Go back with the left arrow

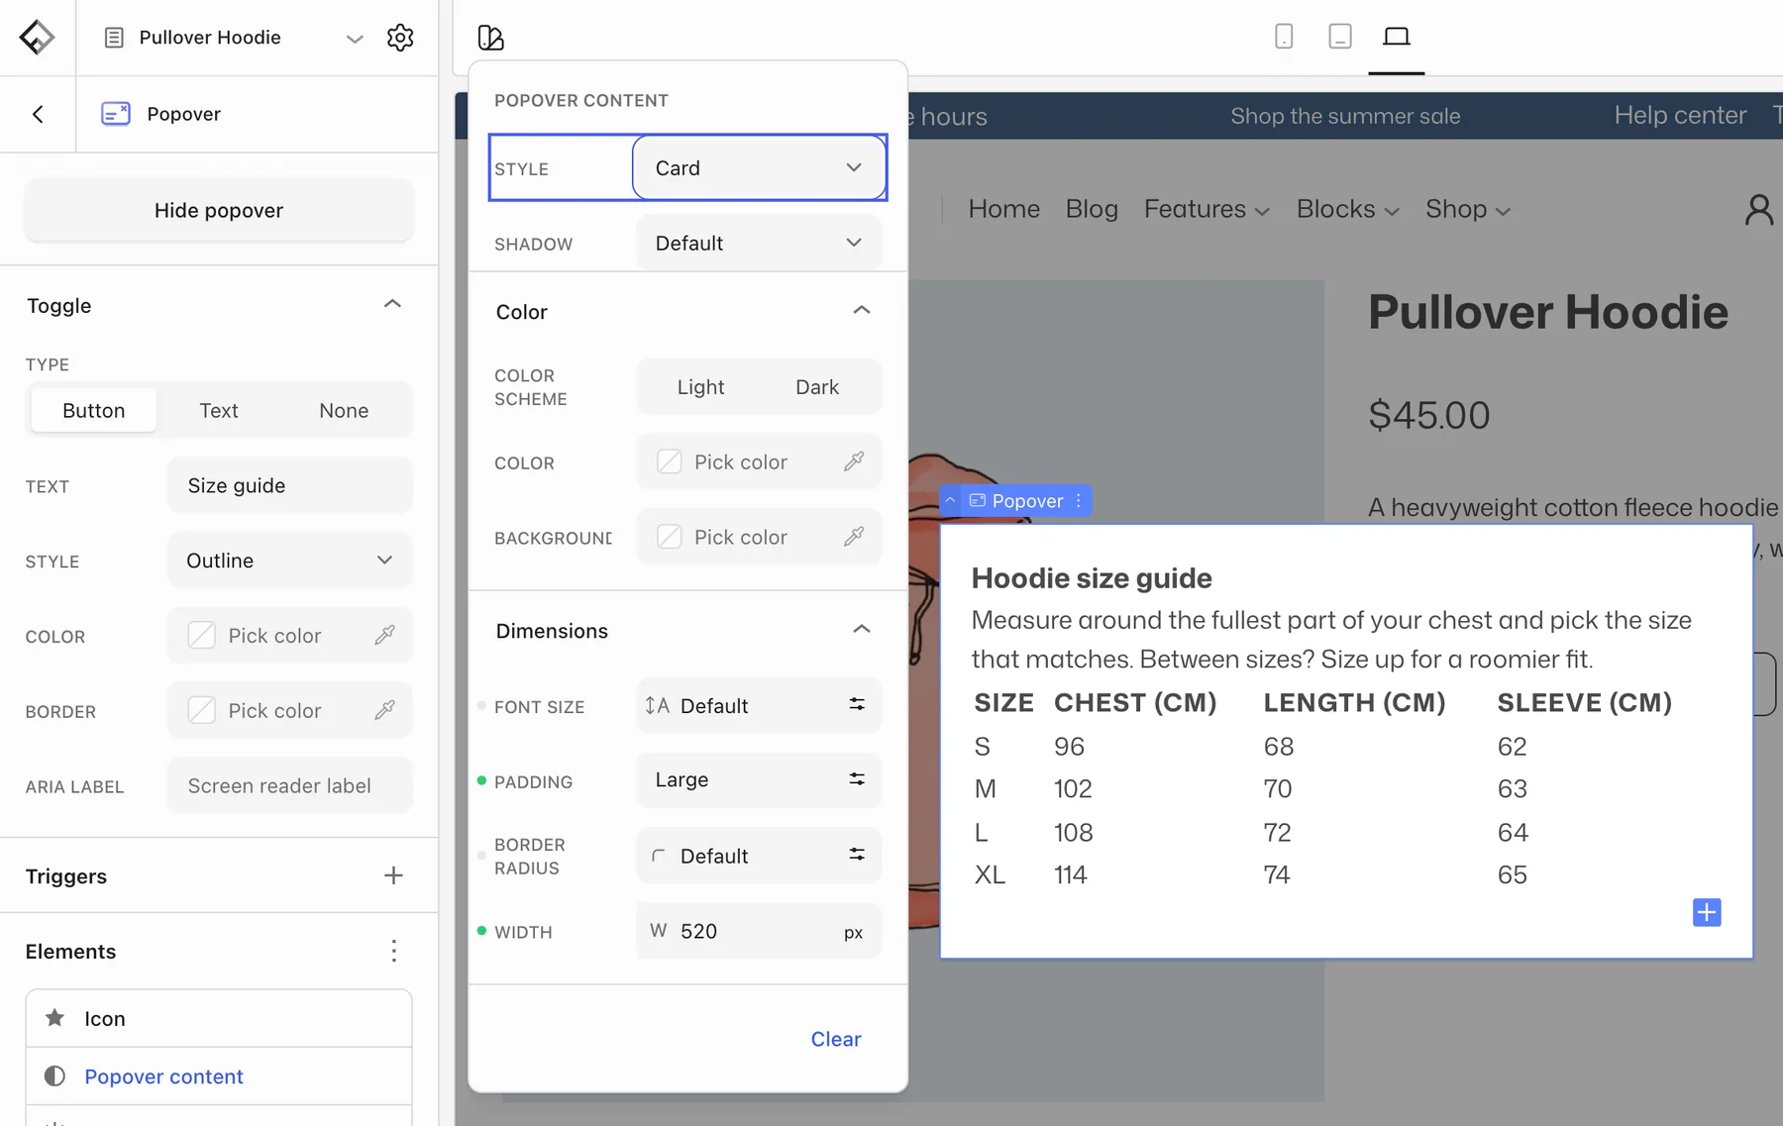pyautogui.click(x=38, y=114)
